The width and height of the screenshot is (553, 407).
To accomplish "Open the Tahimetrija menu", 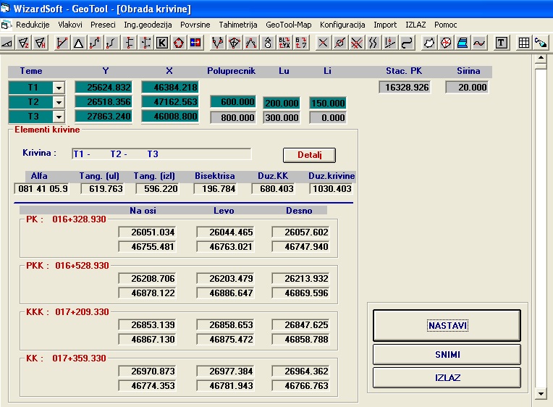I will (x=237, y=25).
